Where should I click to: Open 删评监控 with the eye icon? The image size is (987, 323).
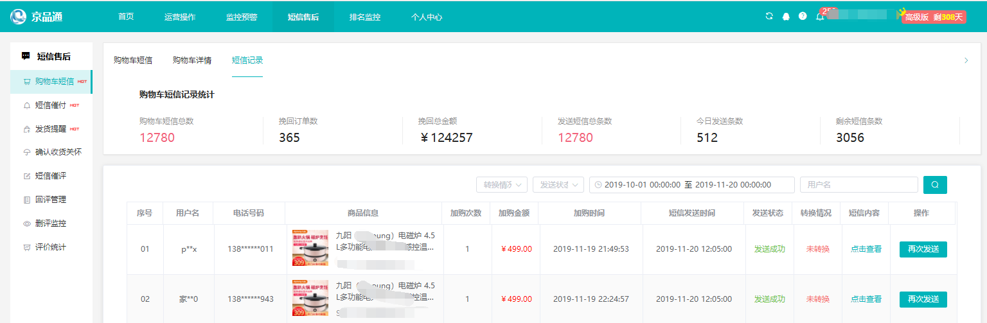pos(50,223)
